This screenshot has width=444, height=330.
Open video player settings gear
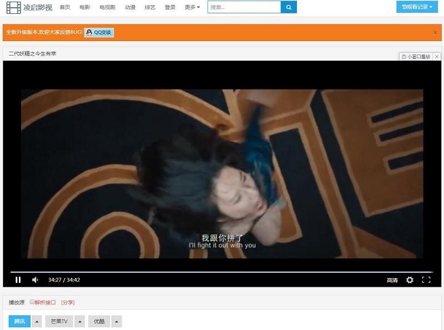[410, 280]
